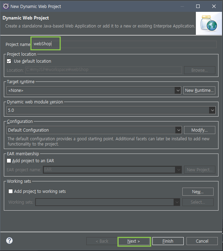Click New... working set button
Screen dimensions: 223x251
pyautogui.click(x=198, y=191)
